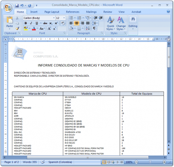
Task: Open the Insert ribbon tab
Action: (34, 12)
